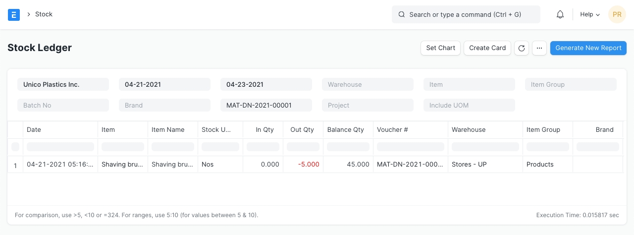
Task: Focus the search or command bar
Action: pos(466,14)
